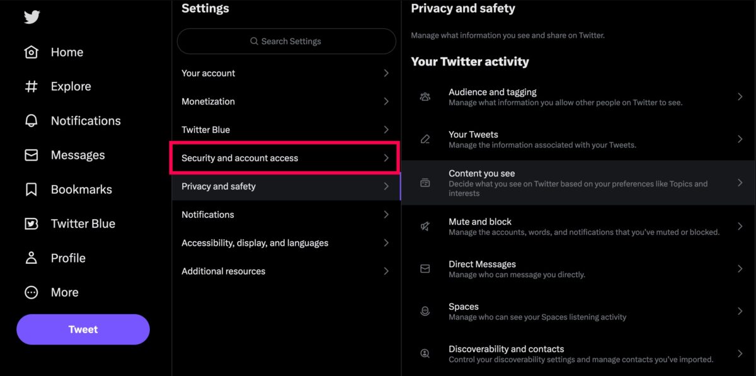Screen dimensions: 756x376
Task: Open Explore via hashtag icon
Action: coord(31,86)
